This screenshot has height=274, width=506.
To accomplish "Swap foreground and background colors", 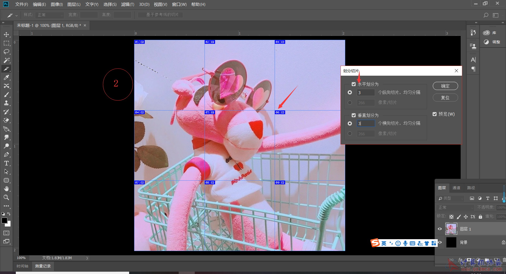I will [x=9, y=214].
